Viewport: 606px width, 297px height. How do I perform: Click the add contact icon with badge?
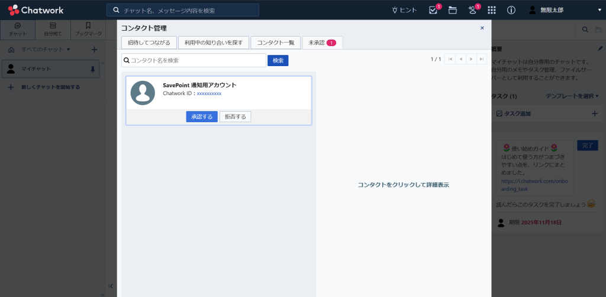[472, 10]
